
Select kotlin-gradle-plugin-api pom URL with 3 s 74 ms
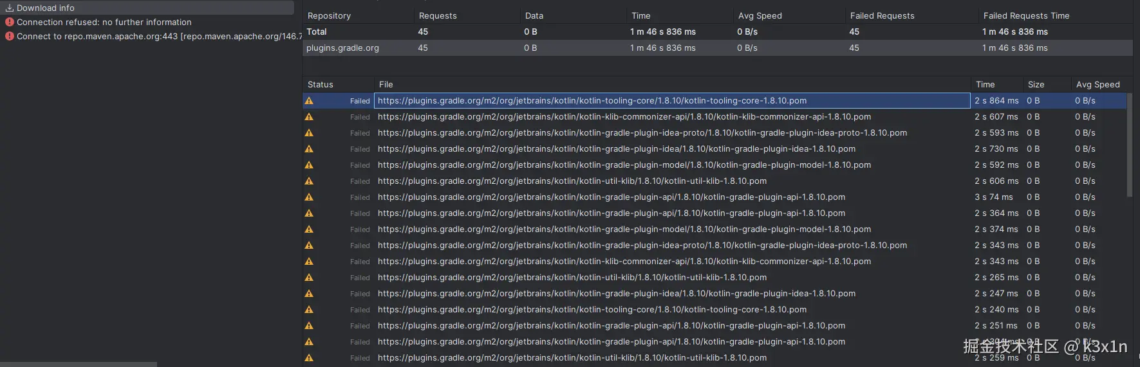click(x=612, y=197)
